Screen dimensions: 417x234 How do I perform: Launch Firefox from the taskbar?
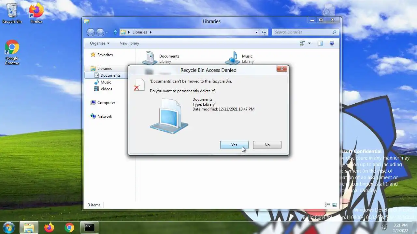(x=49, y=228)
